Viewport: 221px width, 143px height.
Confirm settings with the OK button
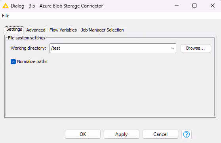pyautogui.click(x=83, y=134)
